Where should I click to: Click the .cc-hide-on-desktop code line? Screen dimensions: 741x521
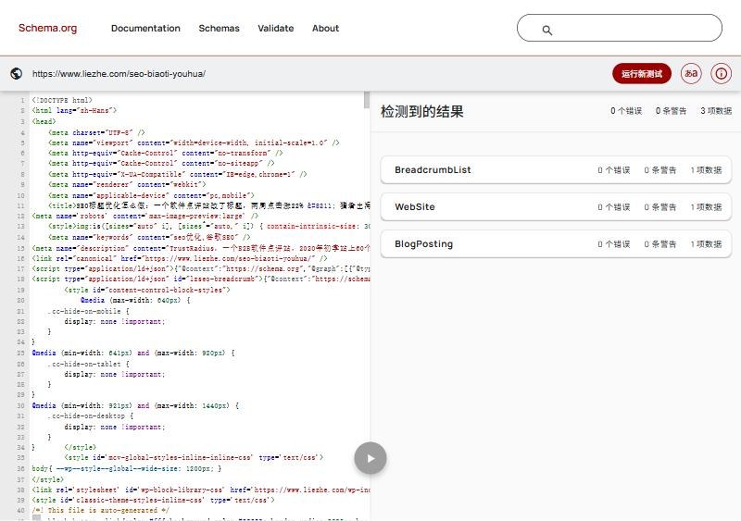point(90,416)
